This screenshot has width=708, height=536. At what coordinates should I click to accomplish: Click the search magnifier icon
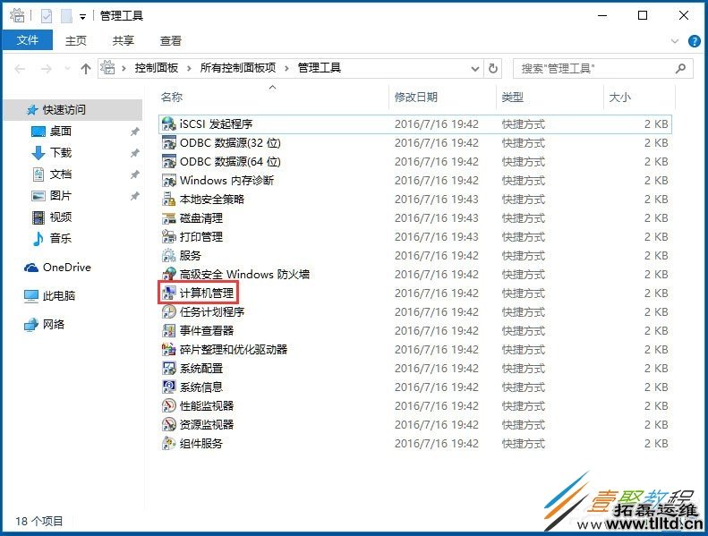(x=680, y=68)
